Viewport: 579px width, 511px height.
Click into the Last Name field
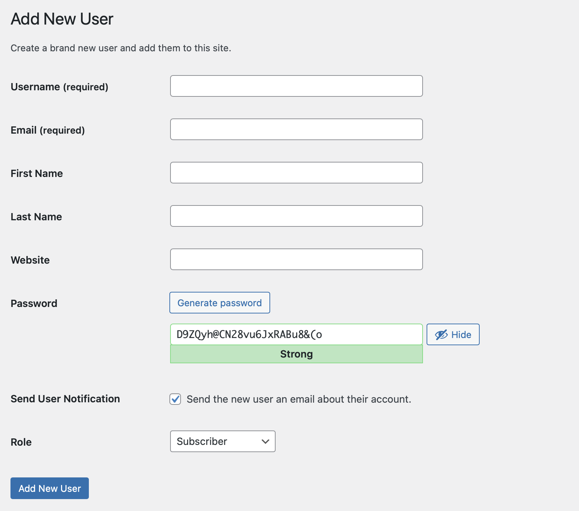point(296,216)
